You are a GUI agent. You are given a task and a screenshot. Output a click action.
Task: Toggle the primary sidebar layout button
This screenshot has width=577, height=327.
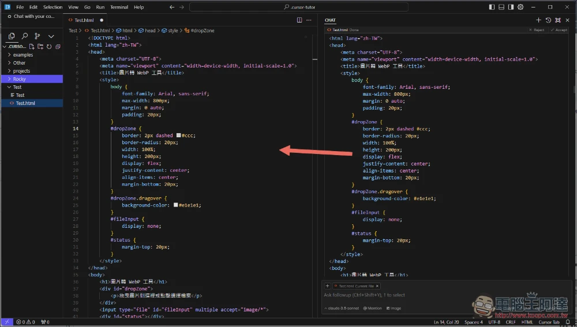[x=492, y=7]
